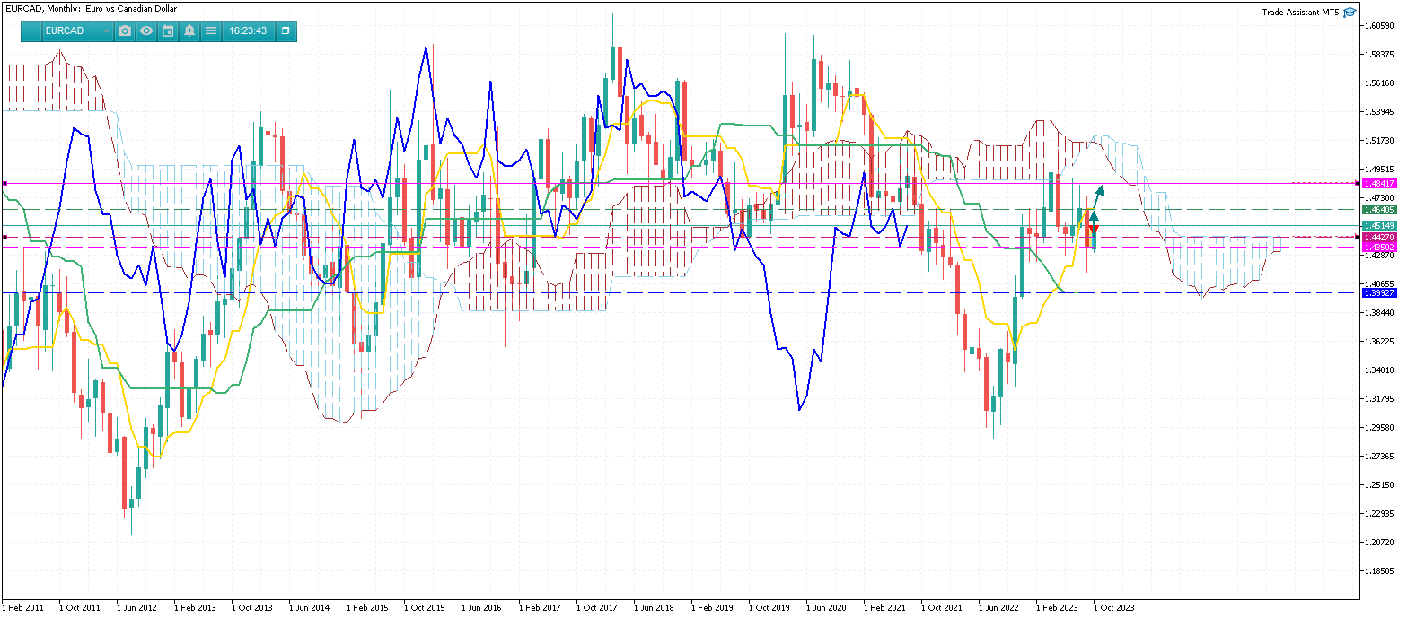
Task: Select the green 1.46405 price label
Action: coord(1379,209)
